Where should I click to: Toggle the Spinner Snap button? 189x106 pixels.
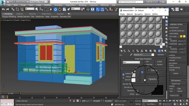tap(111, 9)
